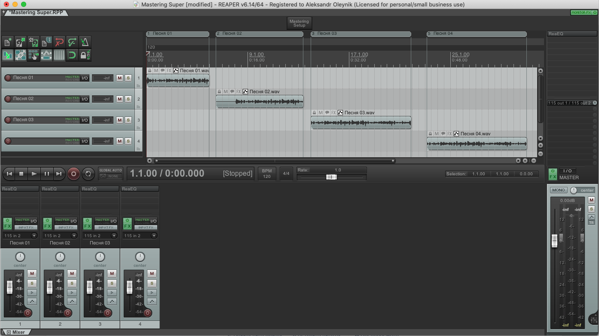This screenshot has height=336, width=599.
Task: Record-arm the Песня 03 track in track panel
Action: coord(8,120)
